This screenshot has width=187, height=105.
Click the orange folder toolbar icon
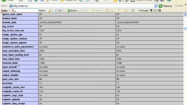point(126,10)
